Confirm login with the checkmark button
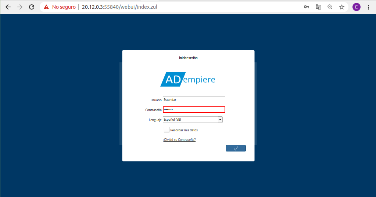Viewport: 376px width, 197px height. click(x=236, y=148)
